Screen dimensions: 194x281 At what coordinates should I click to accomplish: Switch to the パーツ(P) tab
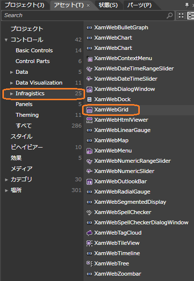(x=139, y=5)
